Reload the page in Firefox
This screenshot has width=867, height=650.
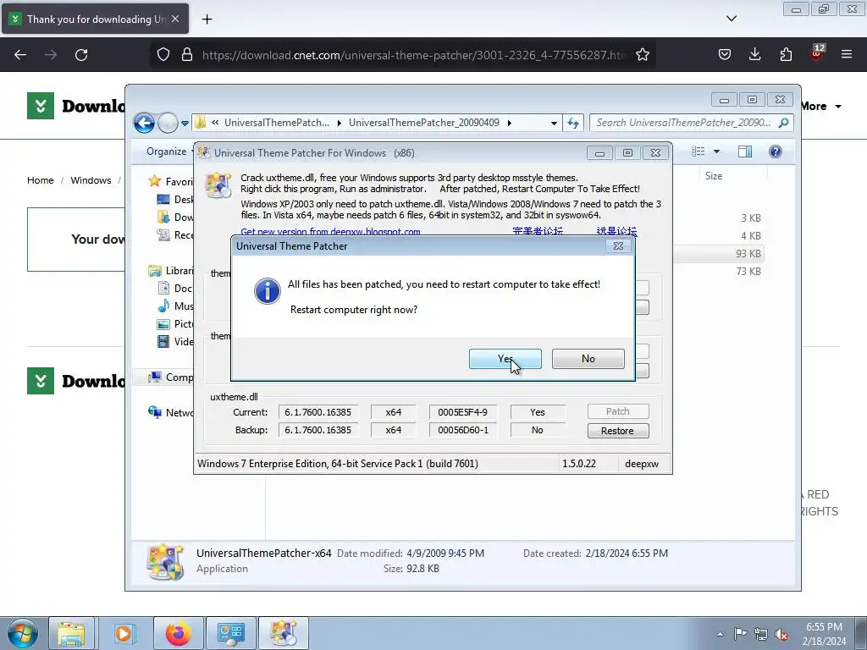tap(81, 55)
